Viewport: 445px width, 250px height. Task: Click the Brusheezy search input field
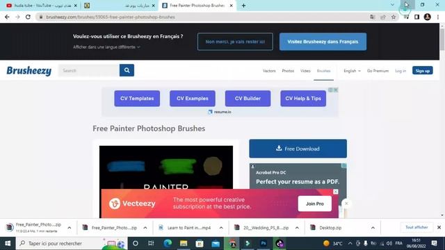point(89,70)
